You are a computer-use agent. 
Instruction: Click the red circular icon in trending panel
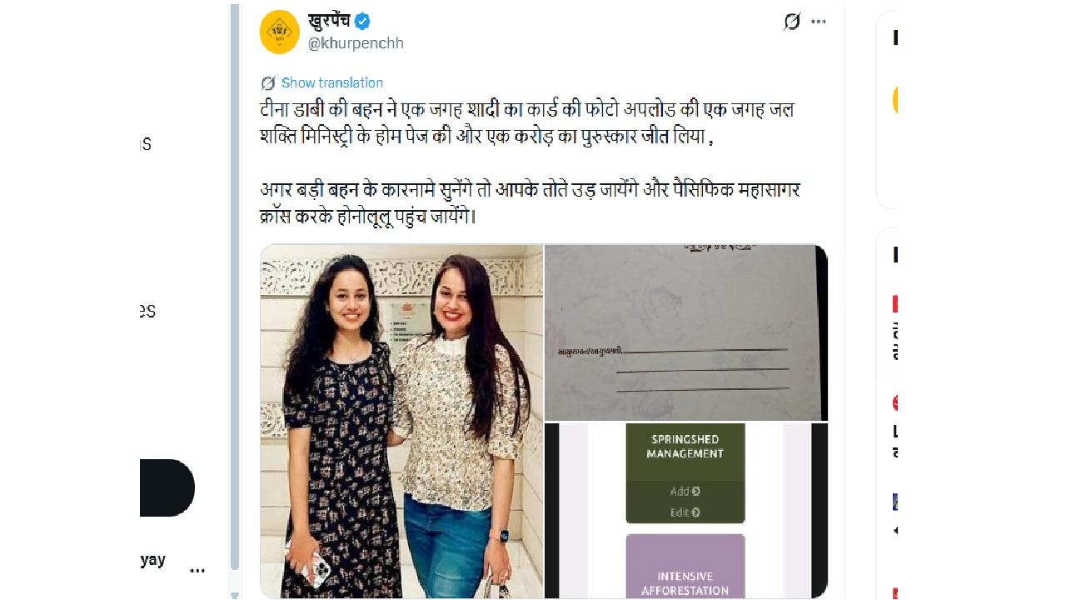pos(895,402)
